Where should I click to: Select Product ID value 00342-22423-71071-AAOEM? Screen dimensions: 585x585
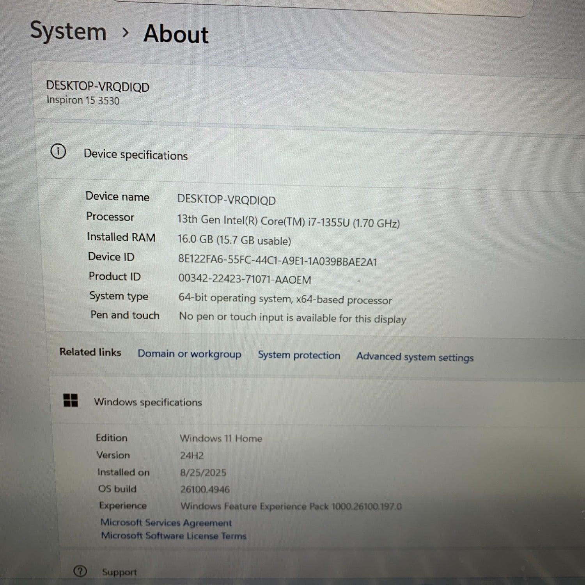[x=245, y=279]
